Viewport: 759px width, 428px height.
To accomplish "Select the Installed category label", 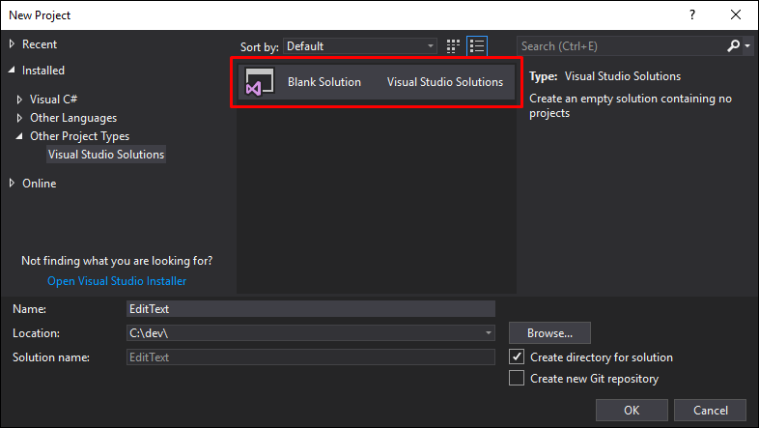I will click(x=43, y=71).
